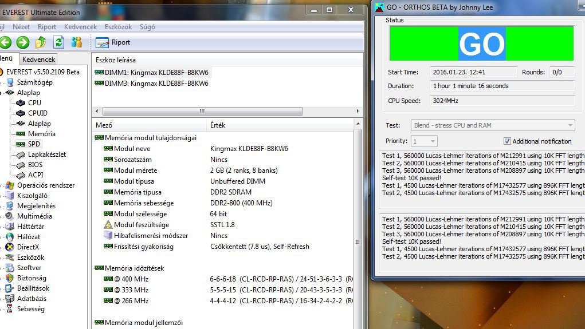The height and width of the screenshot is (329, 585).
Task: Select the Memória tree item
Action: click(x=41, y=134)
